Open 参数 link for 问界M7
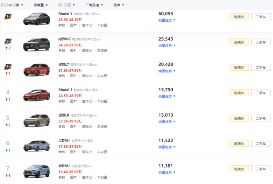273x184 pixels. tap(62, 51)
